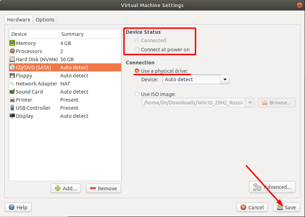Click the Printer icon in device list
This screenshot has height=217, width=305.
coord(12,100)
